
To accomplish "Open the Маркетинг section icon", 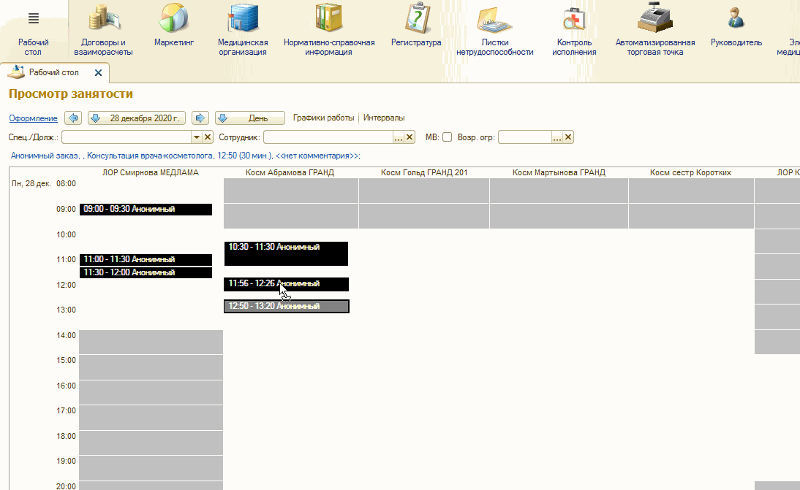I will (x=174, y=20).
